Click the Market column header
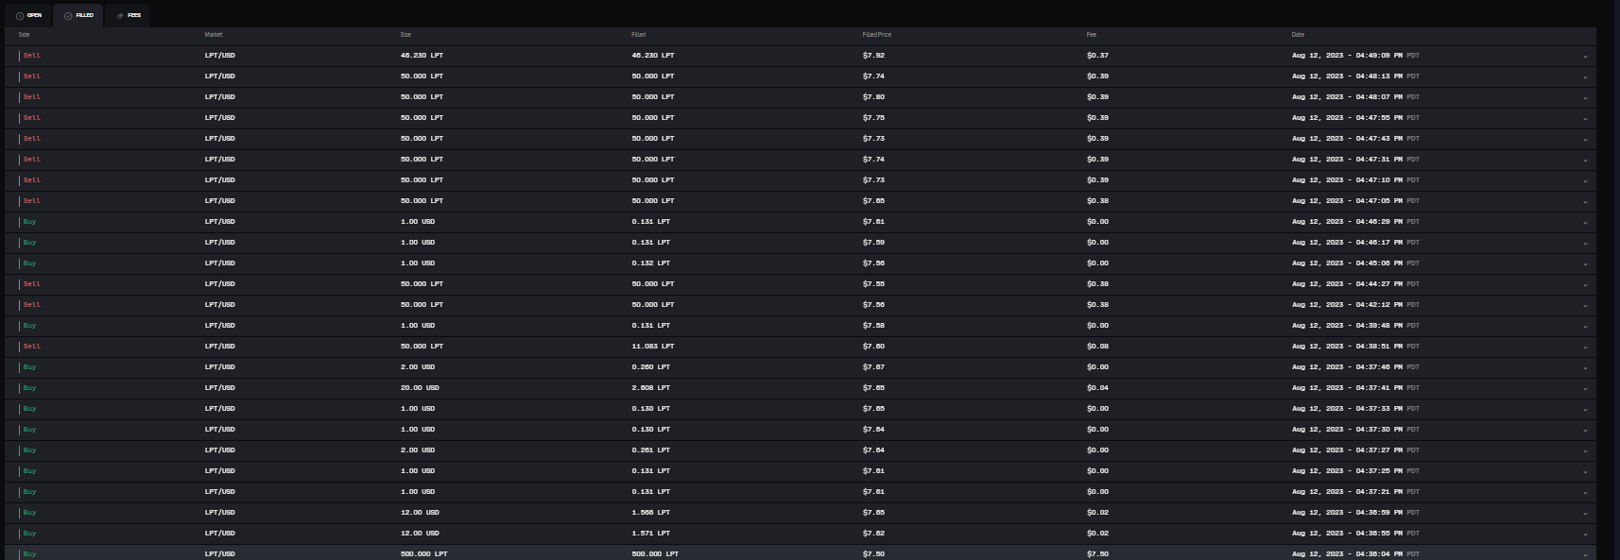 214,35
